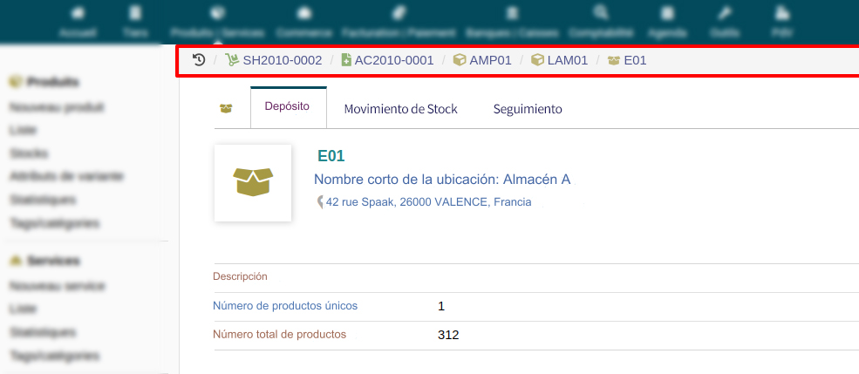
Task: Open the Movimiento de Stock tab
Action: click(400, 109)
